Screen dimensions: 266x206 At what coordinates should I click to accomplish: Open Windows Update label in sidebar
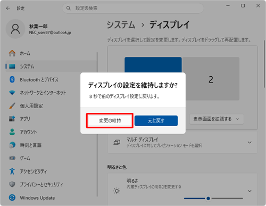37,197
